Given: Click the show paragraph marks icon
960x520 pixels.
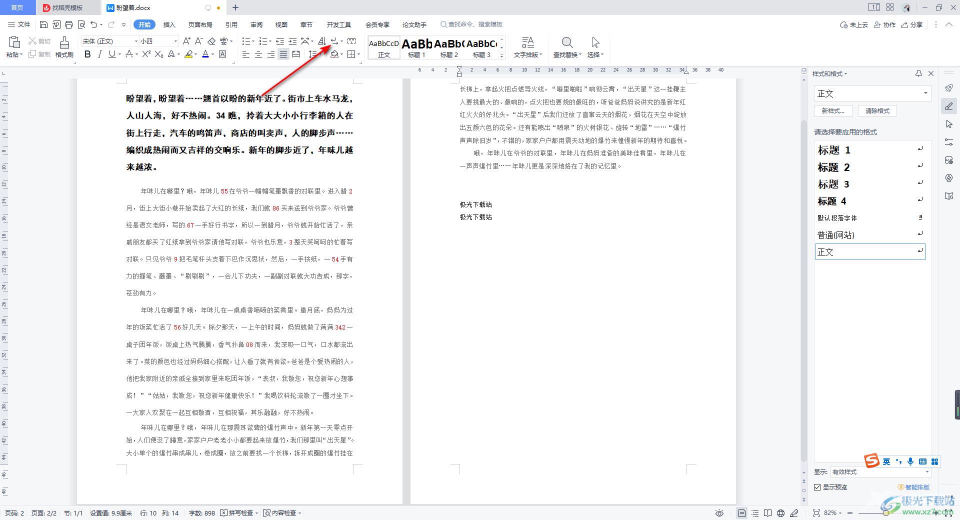Looking at the screenshot, I should tap(334, 41).
